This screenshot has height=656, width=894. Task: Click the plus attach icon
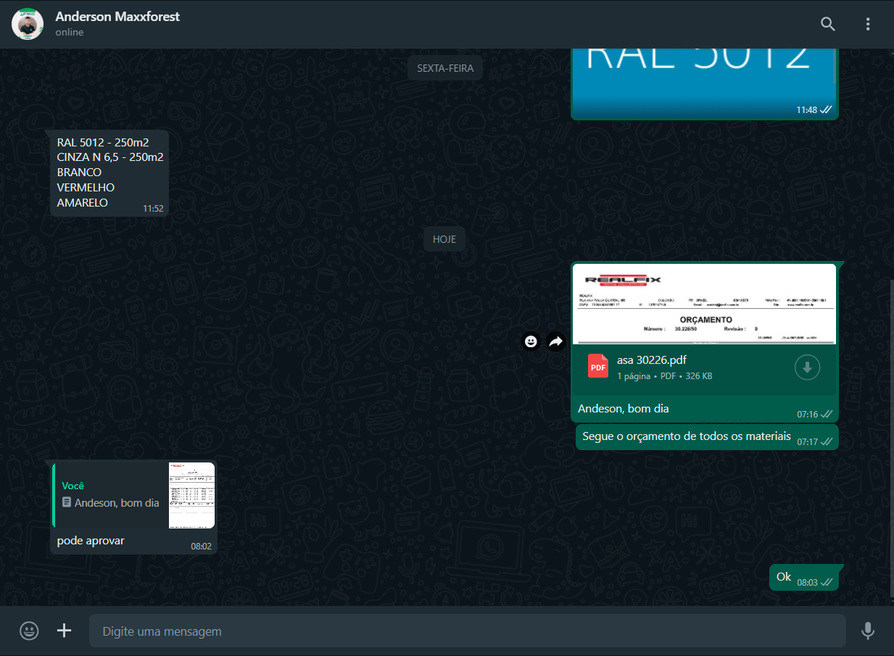[x=65, y=631]
